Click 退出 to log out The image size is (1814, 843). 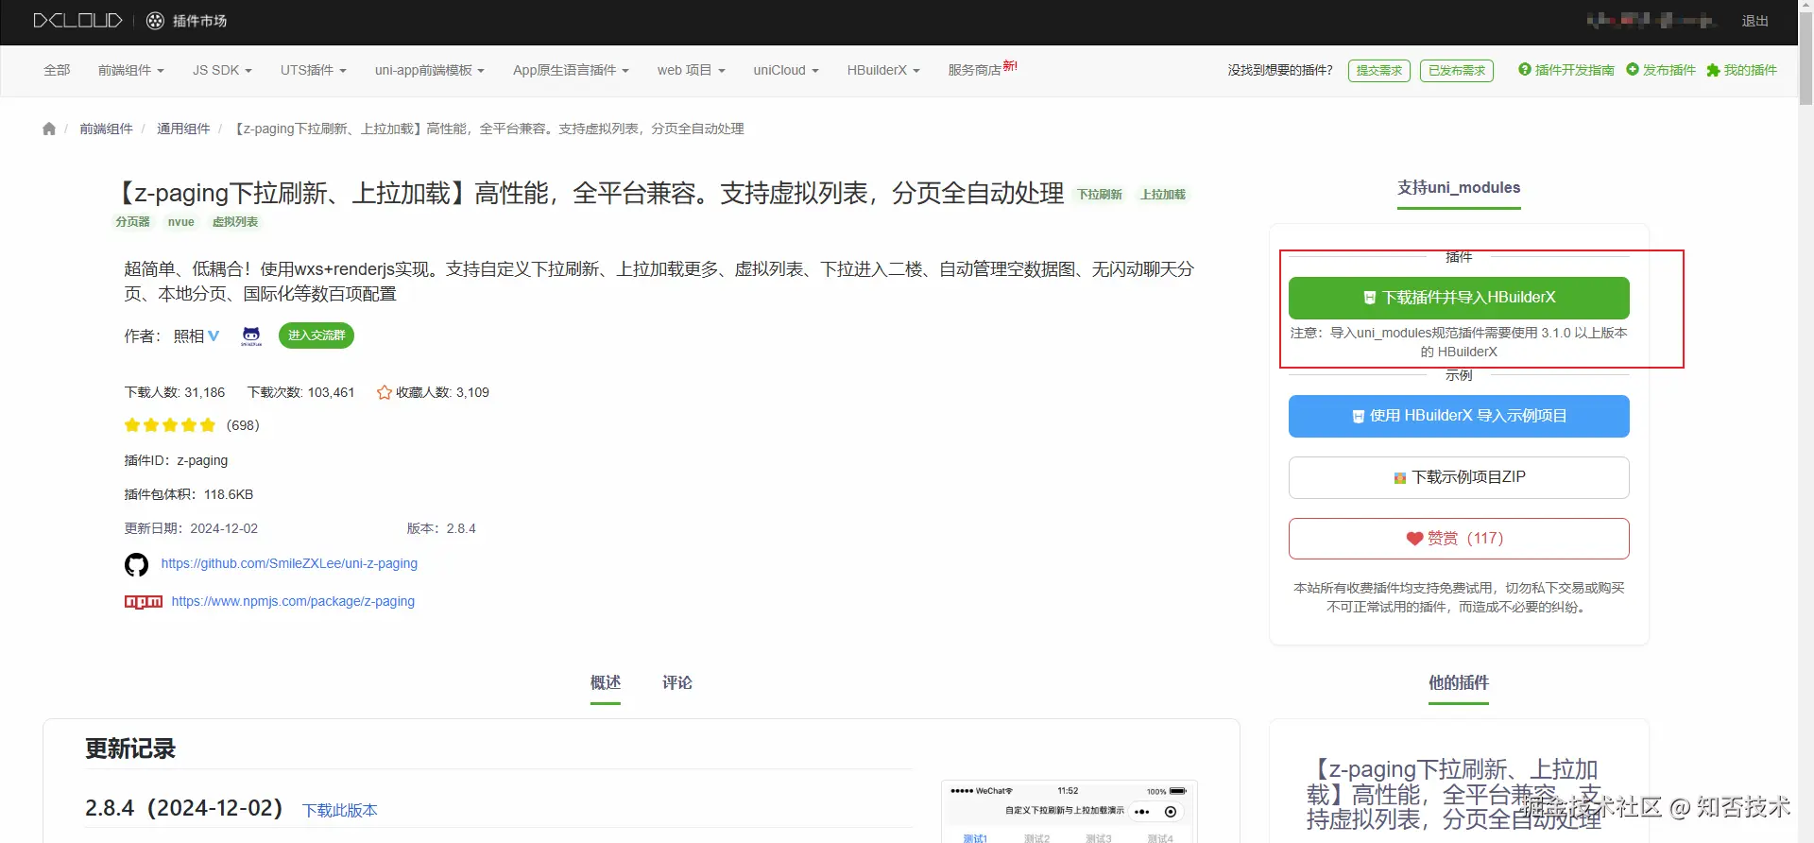point(1755,21)
